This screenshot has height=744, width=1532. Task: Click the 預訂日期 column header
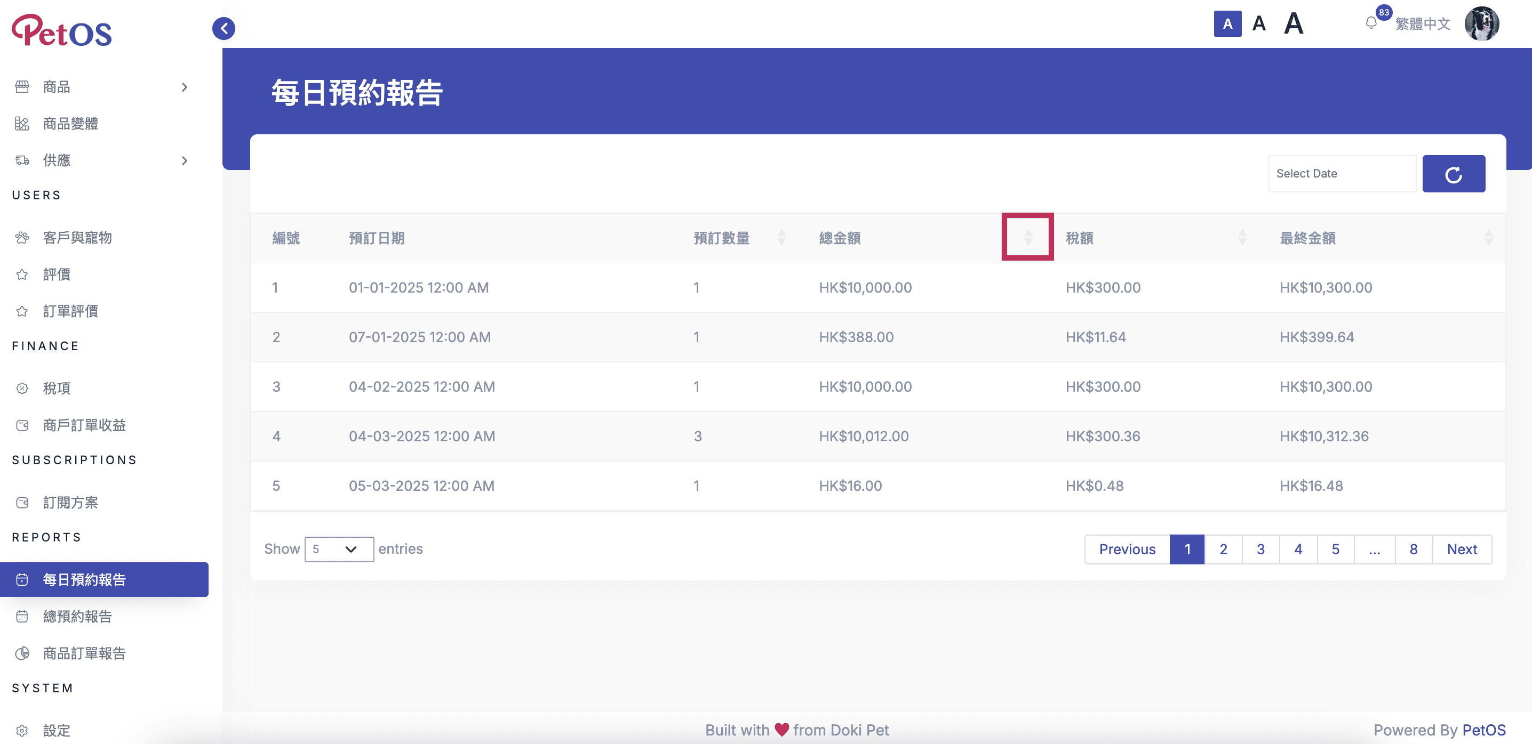tap(377, 238)
